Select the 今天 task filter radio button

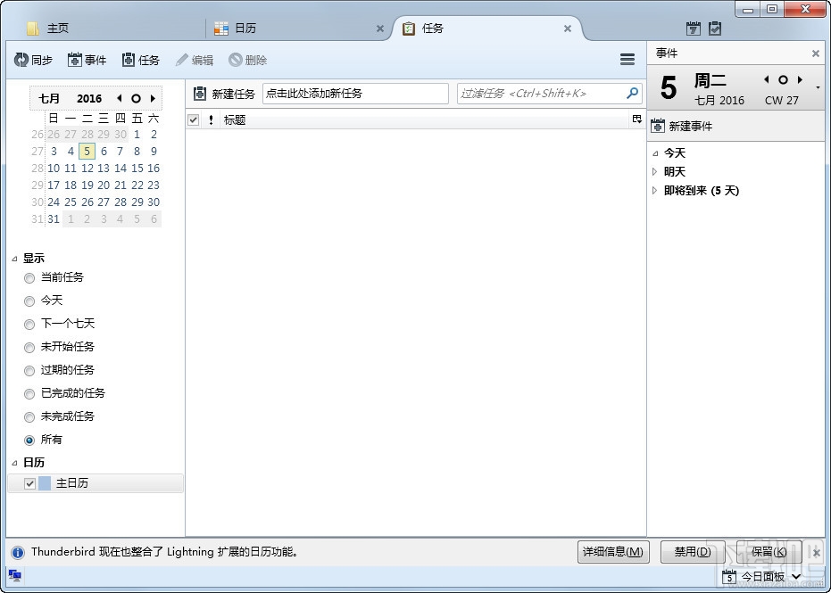pyautogui.click(x=29, y=301)
